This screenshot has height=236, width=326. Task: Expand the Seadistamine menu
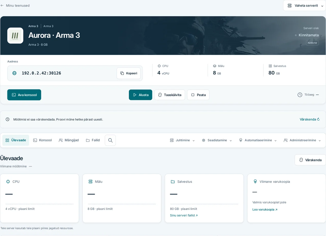point(217,140)
